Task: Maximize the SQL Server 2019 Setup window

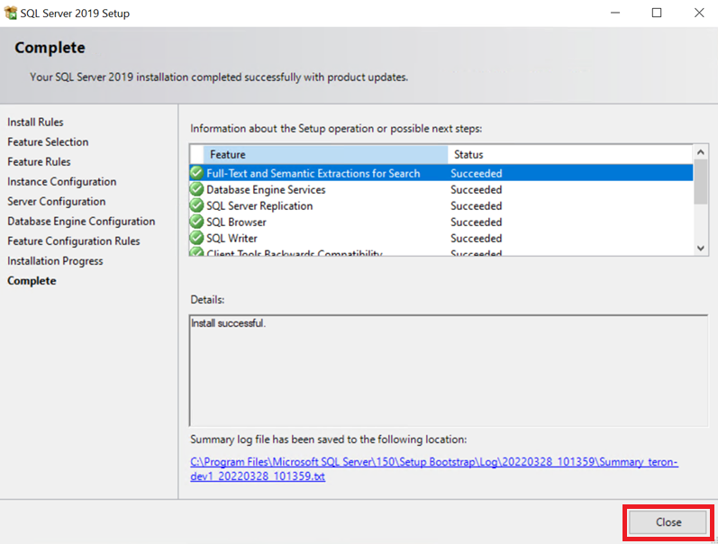Action: (657, 14)
